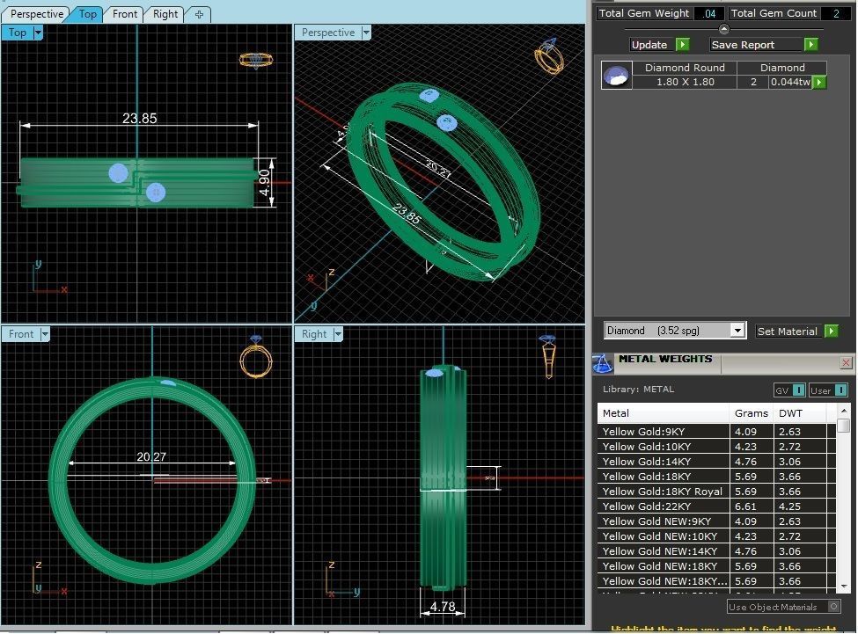Click the 23.85 dimension in Top viewport
Screen dimensions: 858x634
[x=140, y=118]
